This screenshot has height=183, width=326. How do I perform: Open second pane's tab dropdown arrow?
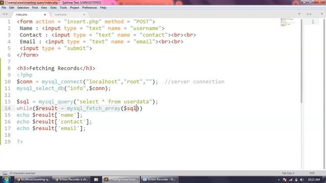[x=322, y=14]
